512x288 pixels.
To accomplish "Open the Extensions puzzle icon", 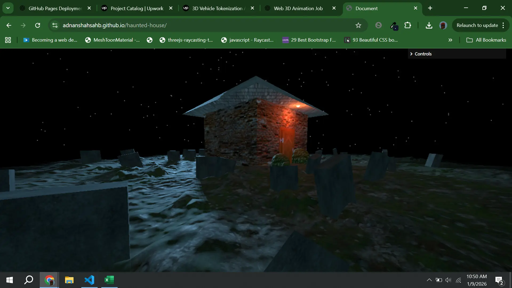I will (x=407, y=25).
